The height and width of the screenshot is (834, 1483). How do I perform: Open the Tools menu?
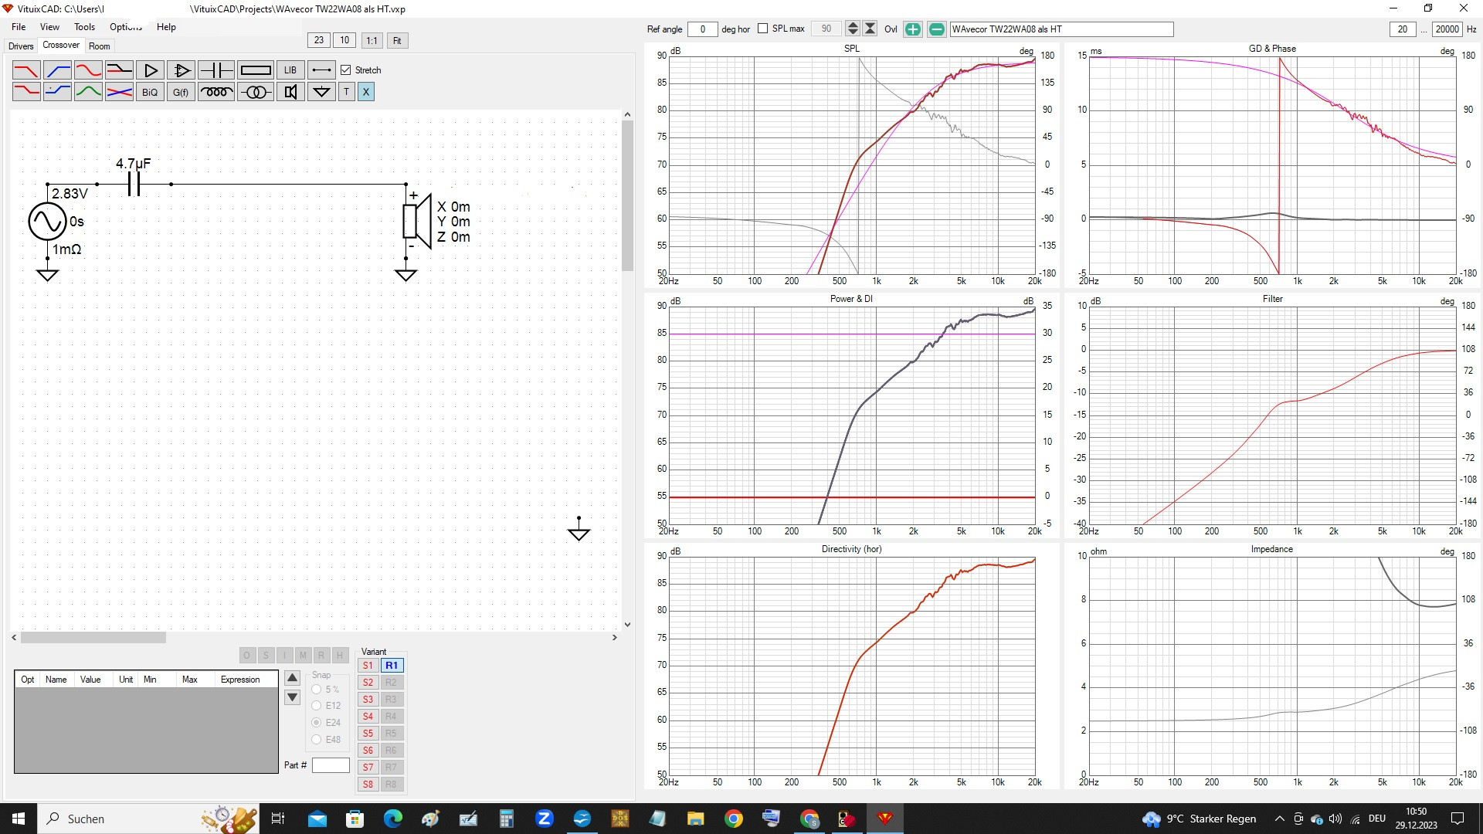(84, 27)
